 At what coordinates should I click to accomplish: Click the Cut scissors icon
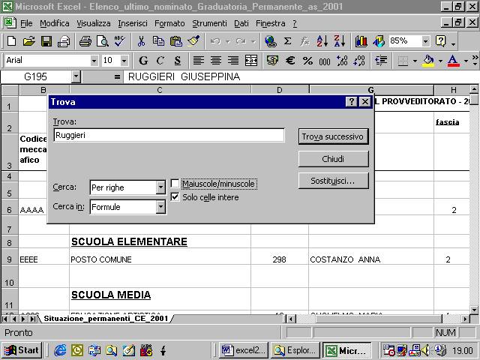(140, 41)
